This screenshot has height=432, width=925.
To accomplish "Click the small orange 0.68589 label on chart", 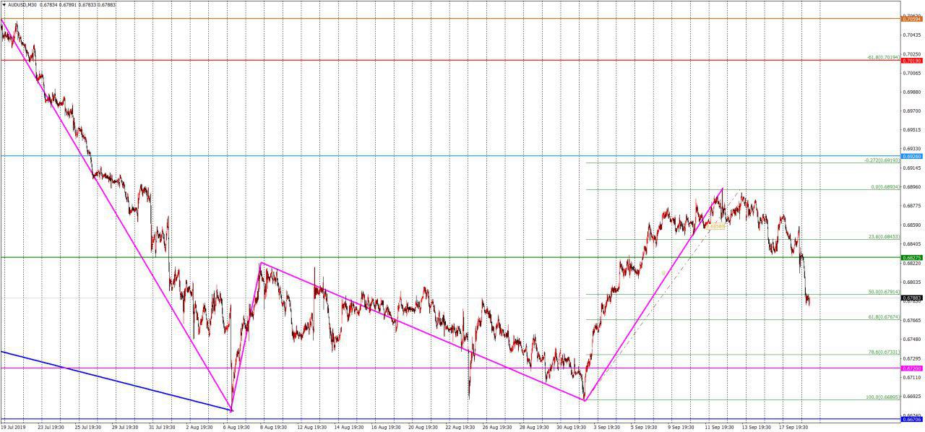I will (x=715, y=227).
